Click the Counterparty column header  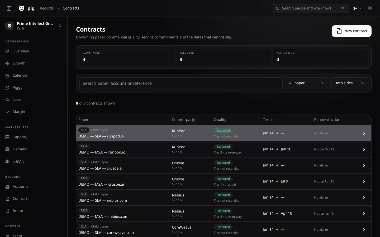click(x=183, y=120)
